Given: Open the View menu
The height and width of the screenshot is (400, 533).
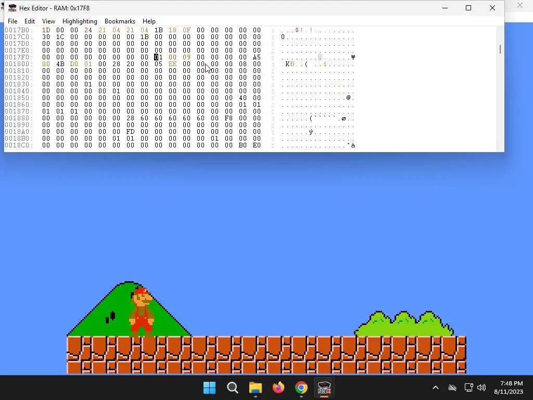Looking at the screenshot, I should [48, 21].
